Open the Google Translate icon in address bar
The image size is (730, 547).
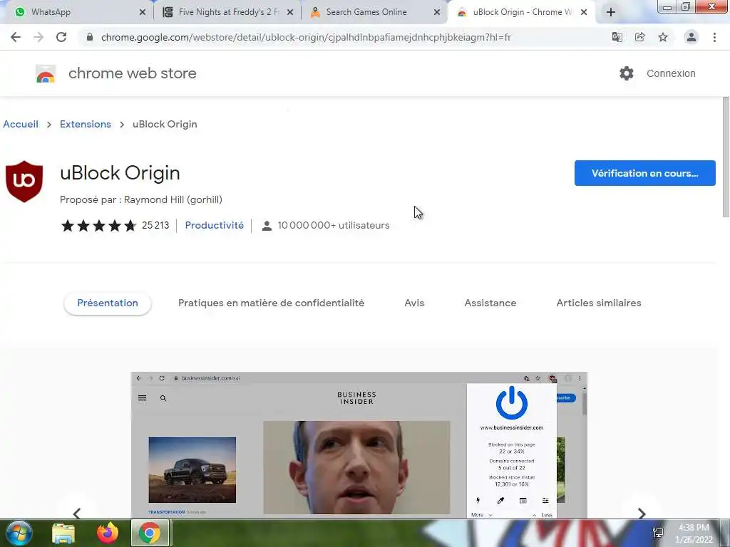click(x=617, y=37)
